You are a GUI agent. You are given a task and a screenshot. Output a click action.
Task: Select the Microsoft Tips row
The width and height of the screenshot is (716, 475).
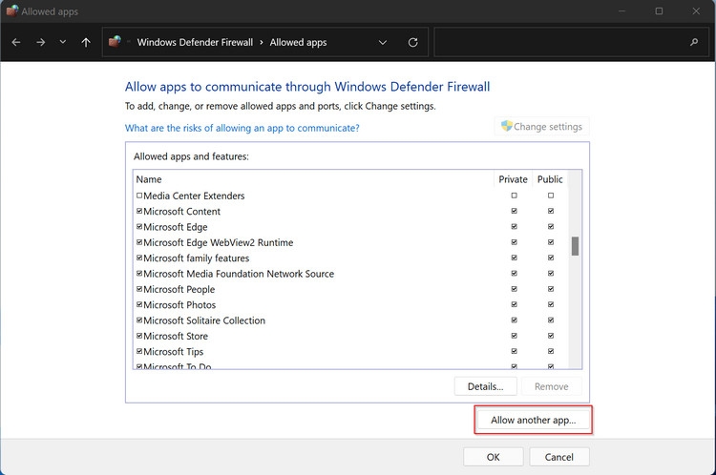[x=350, y=352]
